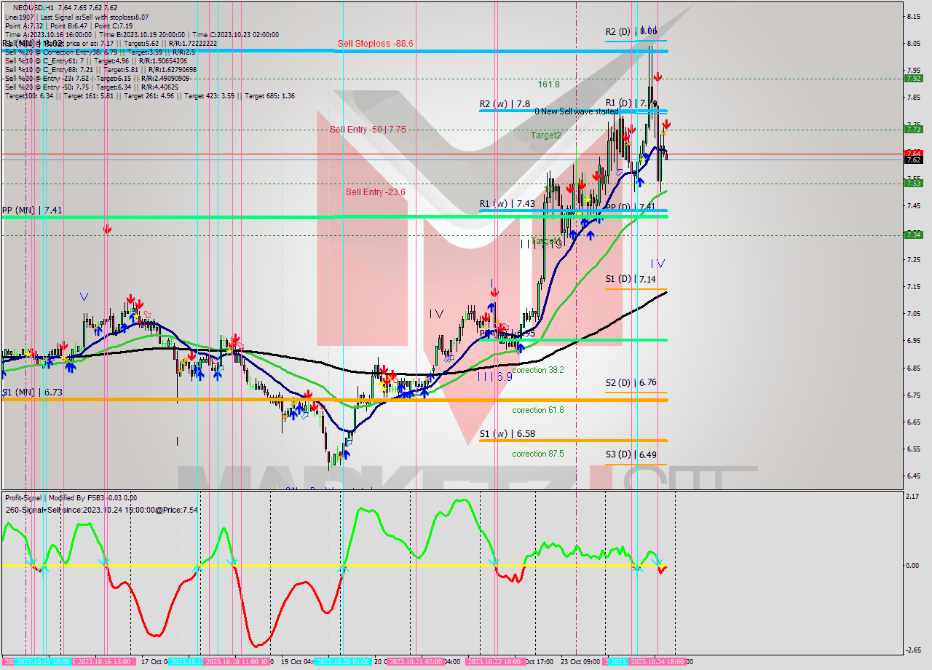Click the 8.15 price axis value
The width and height of the screenshot is (932, 670).
(x=915, y=16)
